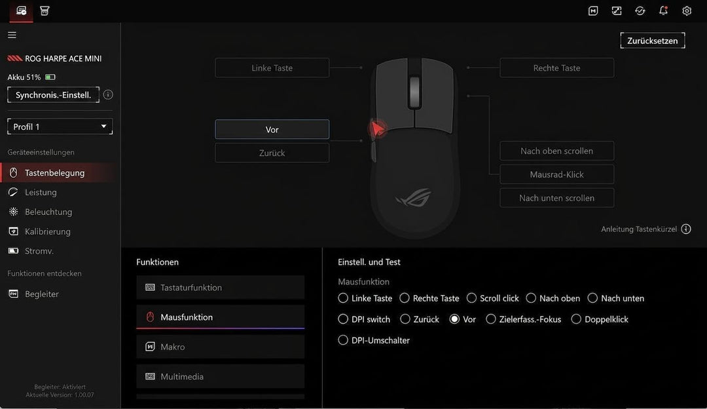Select Nach oben radio option
The height and width of the screenshot is (409, 707).
531,298
